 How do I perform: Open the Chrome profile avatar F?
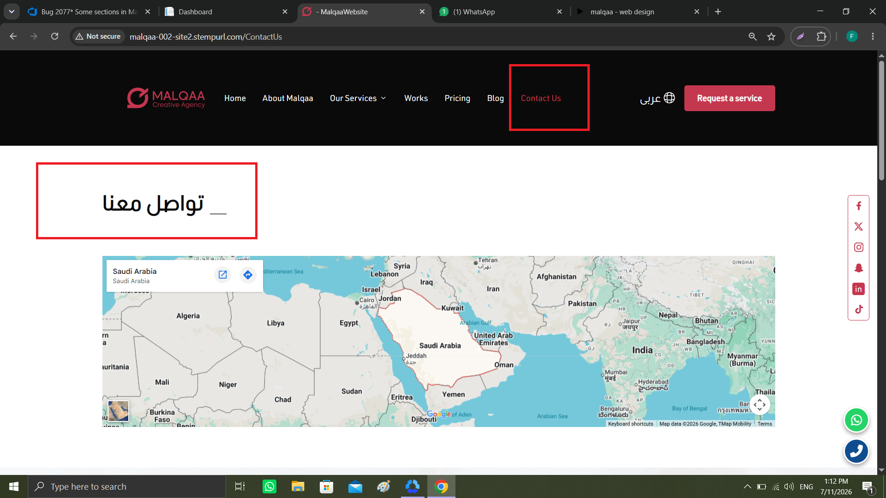[x=852, y=36]
